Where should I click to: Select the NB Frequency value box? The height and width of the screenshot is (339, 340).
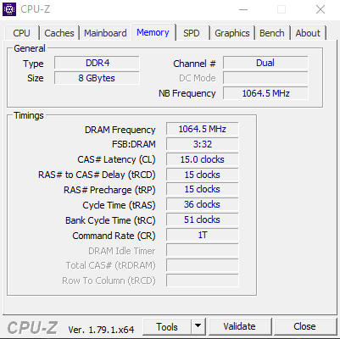tap(265, 93)
